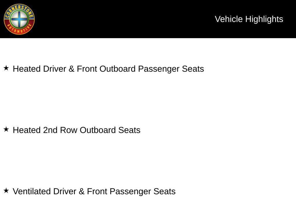Click the ampersand in the Heated Driver line
This screenshot has height=222, width=296.
71,69
